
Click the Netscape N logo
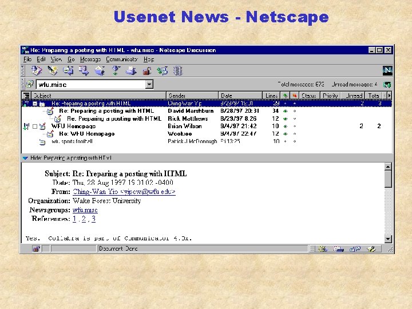point(387,70)
